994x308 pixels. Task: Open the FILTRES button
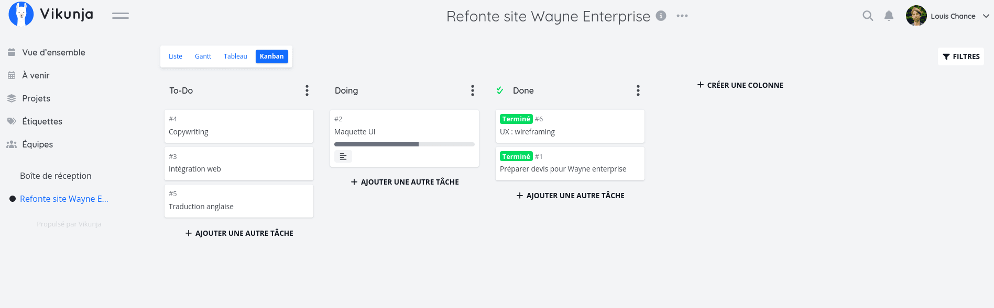961,56
